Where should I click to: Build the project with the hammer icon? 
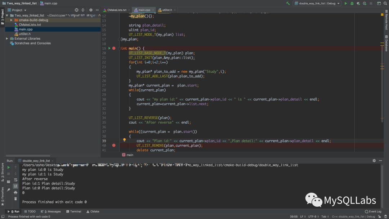pos(288,3)
